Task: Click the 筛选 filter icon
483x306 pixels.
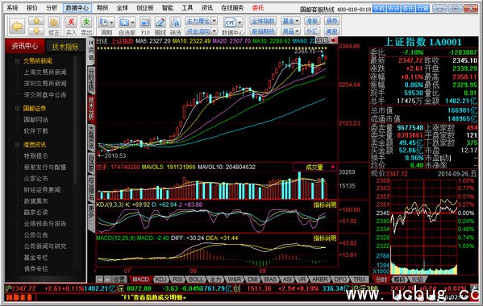Action: tap(175, 23)
